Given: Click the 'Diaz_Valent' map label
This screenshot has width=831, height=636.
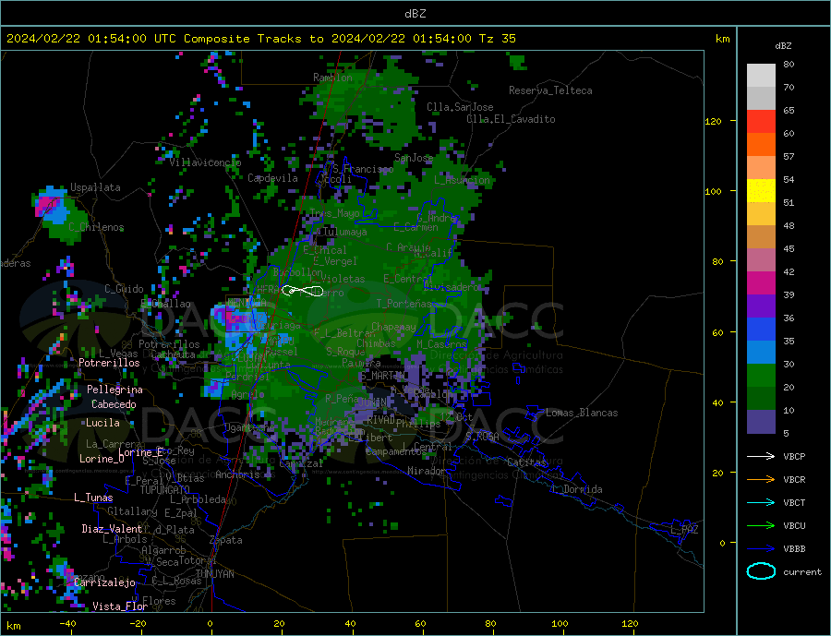Looking at the screenshot, I should (113, 529).
